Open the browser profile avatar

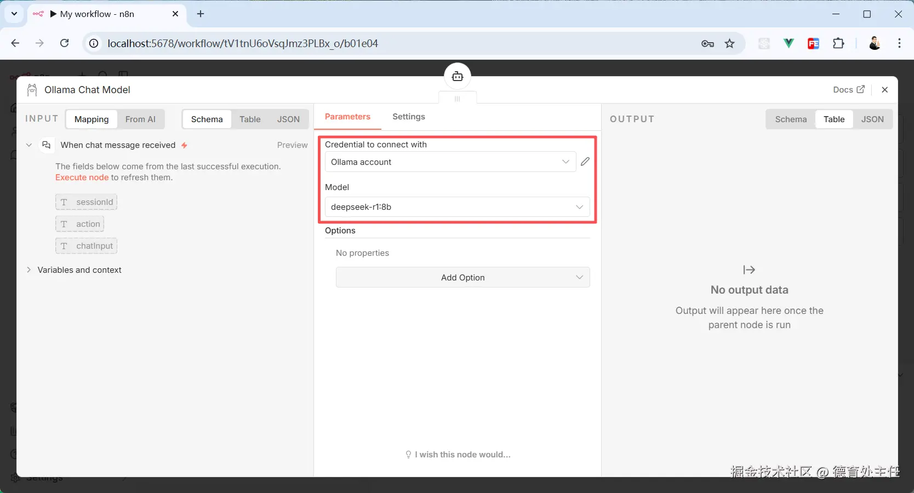(x=875, y=44)
